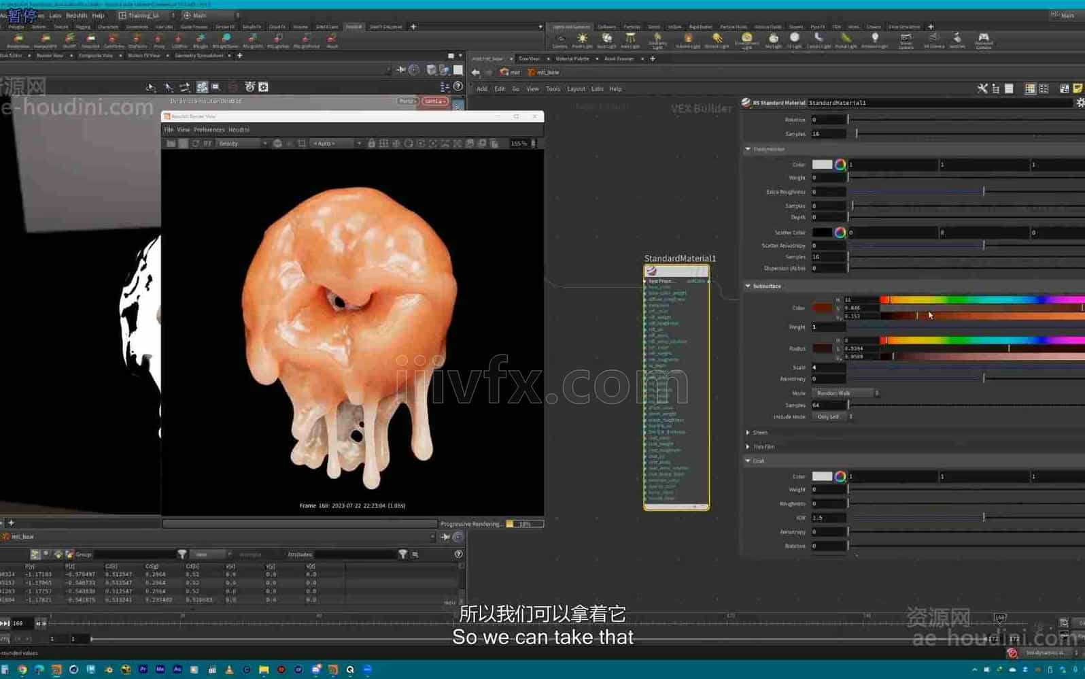Click the mat path button
This screenshot has height=679, width=1085.
tap(511, 72)
